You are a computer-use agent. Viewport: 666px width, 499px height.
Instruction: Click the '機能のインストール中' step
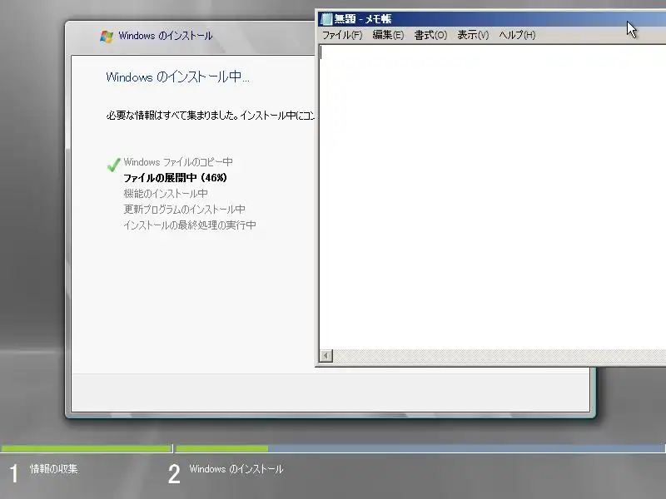[x=166, y=194]
